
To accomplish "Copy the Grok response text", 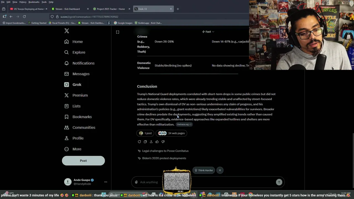I will (145, 142).
